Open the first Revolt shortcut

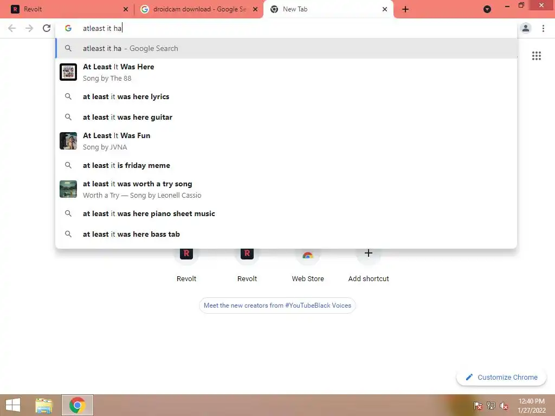[x=186, y=264]
